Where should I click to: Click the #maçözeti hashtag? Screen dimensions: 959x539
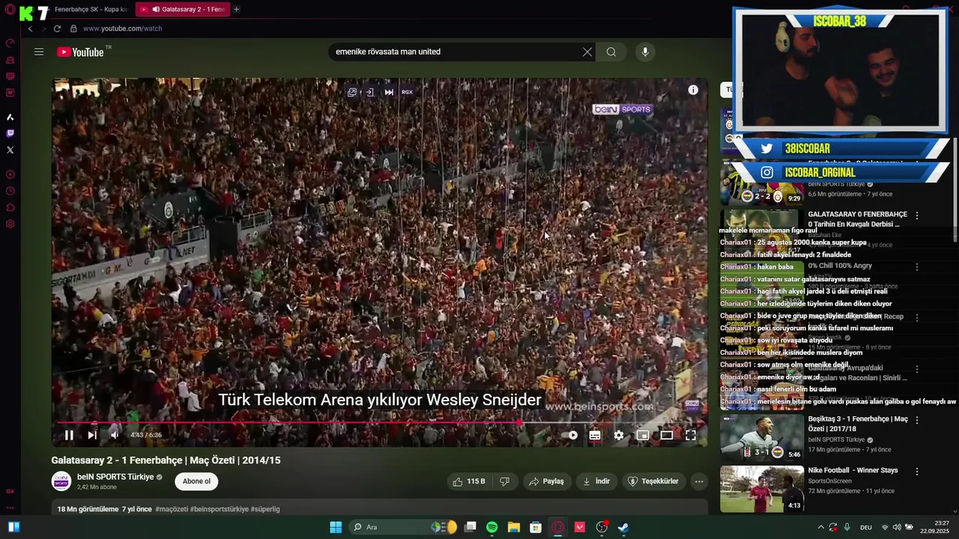coord(172,509)
